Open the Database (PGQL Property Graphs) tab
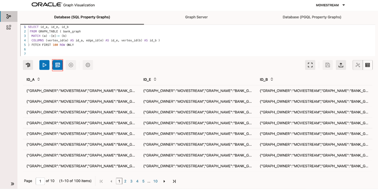Screen dimensions: 378x190 (x=312, y=17)
